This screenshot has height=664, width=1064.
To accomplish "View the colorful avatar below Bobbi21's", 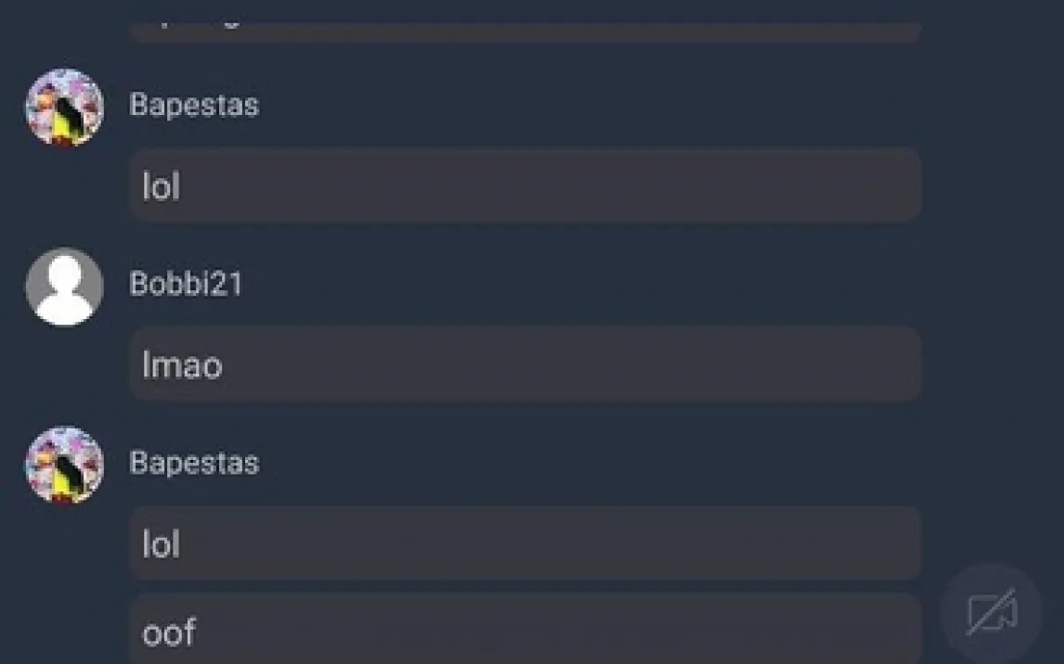I will coord(64,465).
